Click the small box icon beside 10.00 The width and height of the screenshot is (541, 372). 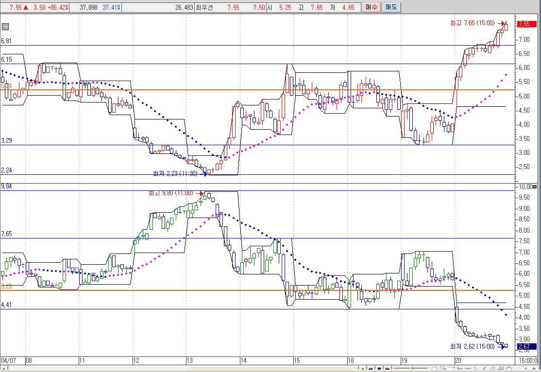pos(535,187)
